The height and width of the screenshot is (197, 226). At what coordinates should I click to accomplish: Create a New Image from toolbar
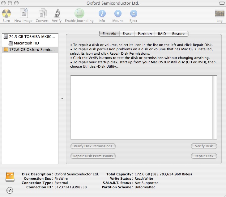coord(24,13)
